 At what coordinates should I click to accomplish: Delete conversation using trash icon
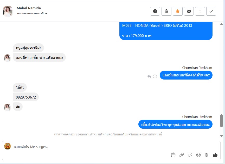(x=166, y=11)
